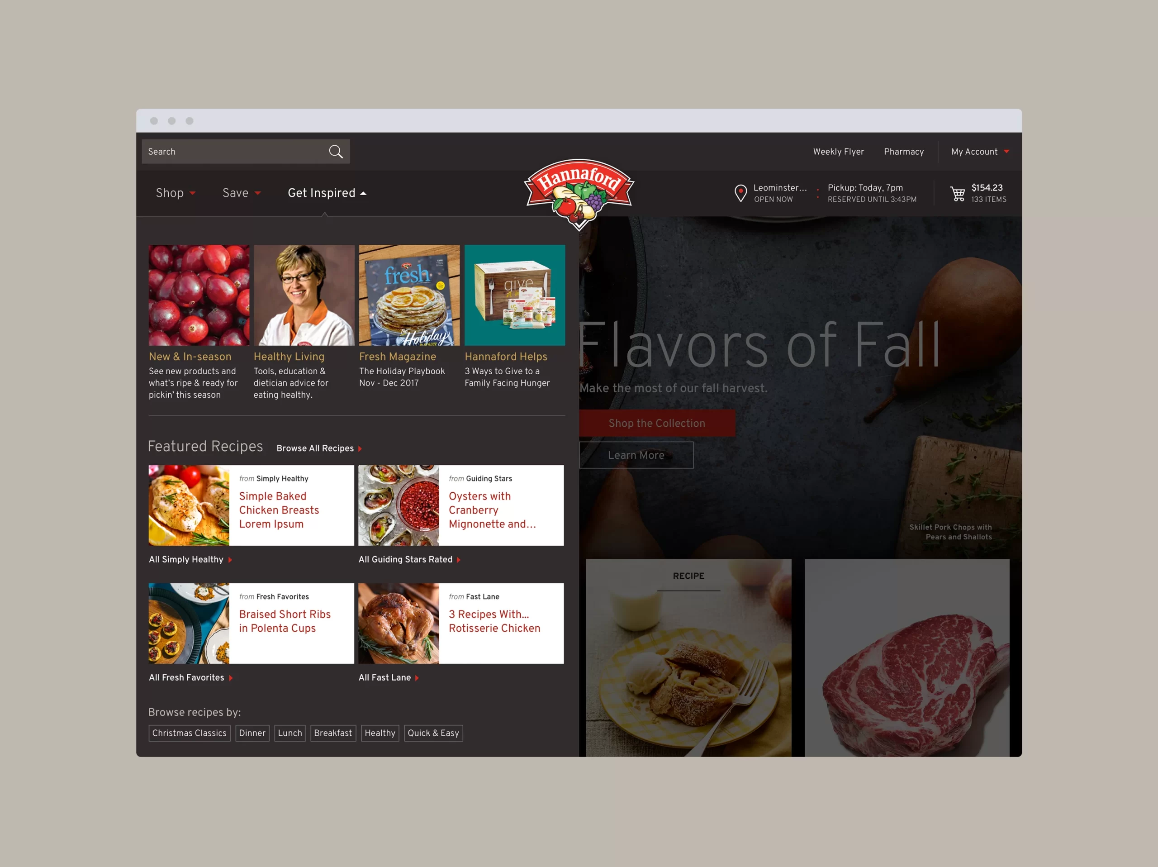Click the Simple Baked Chicken Breasts recipe thumbnail
Viewport: 1158px width, 867px height.
point(189,505)
